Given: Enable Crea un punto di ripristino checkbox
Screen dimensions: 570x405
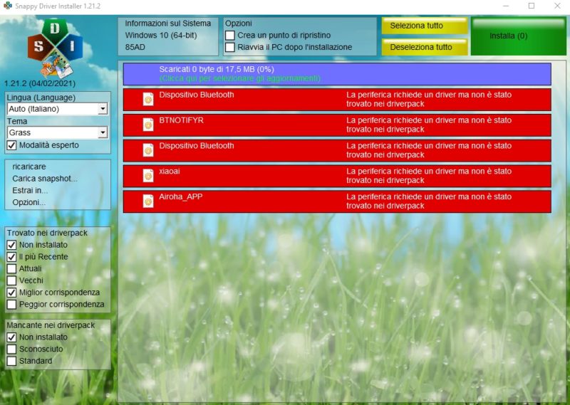Looking at the screenshot, I should (x=230, y=35).
